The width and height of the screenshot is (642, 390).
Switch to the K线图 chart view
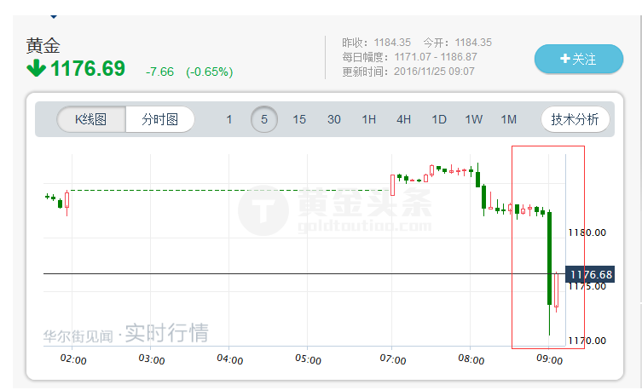[91, 119]
